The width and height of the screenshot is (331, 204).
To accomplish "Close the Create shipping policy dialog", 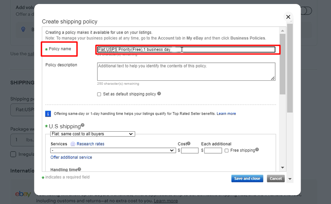I will tap(288, 17).
